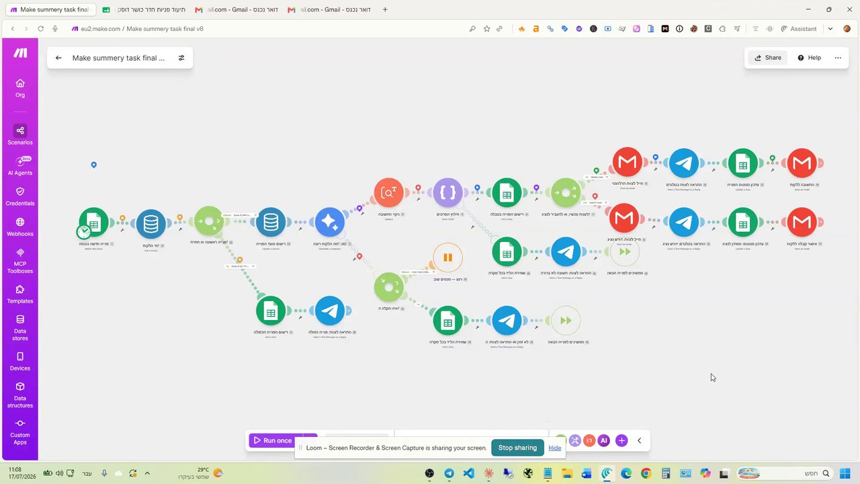Select the AI Generate a response module

330,223
